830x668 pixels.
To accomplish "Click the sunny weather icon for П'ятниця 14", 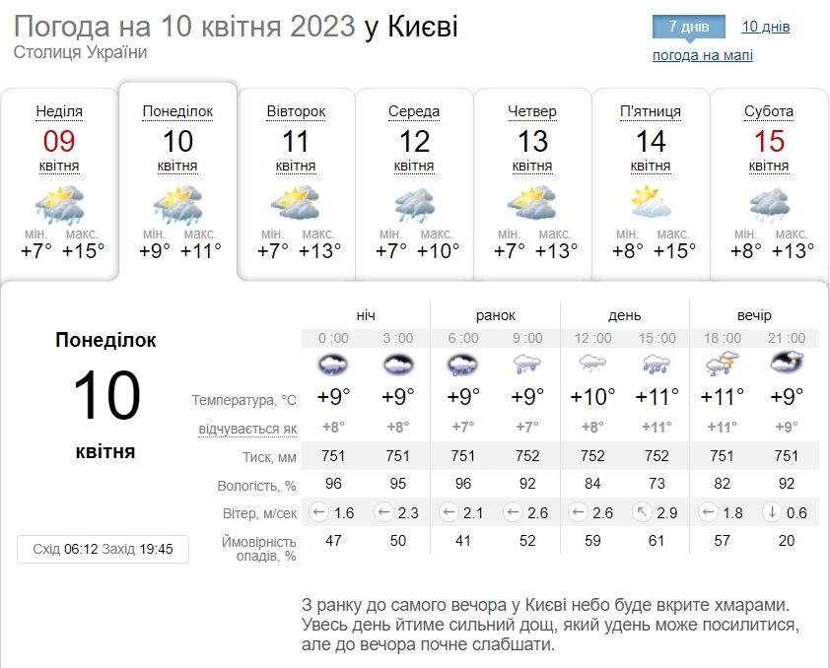I will click(x=651, y=204).
